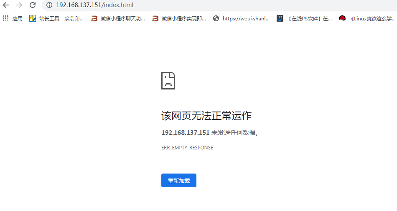
Task: Select heading 该网页无法正常运作
Action: click(206, 116)
